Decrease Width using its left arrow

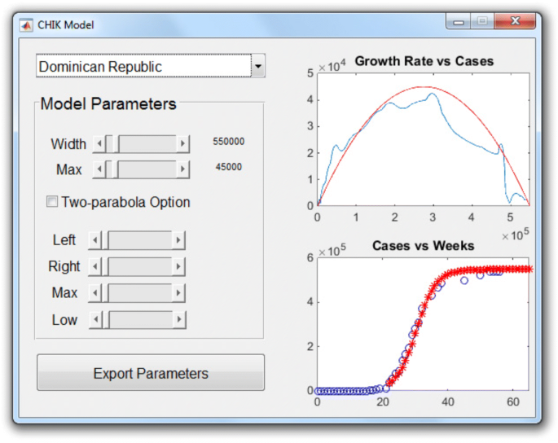click(x=99, y=144)
